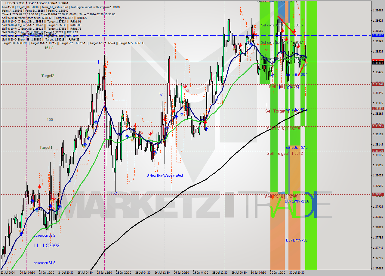Image resolution: width=385 pixels, height=276 pixels.
Task: Select the 1.37985 price axis value
Action: click(378, 186)
